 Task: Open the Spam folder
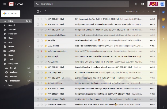(16, 55)
